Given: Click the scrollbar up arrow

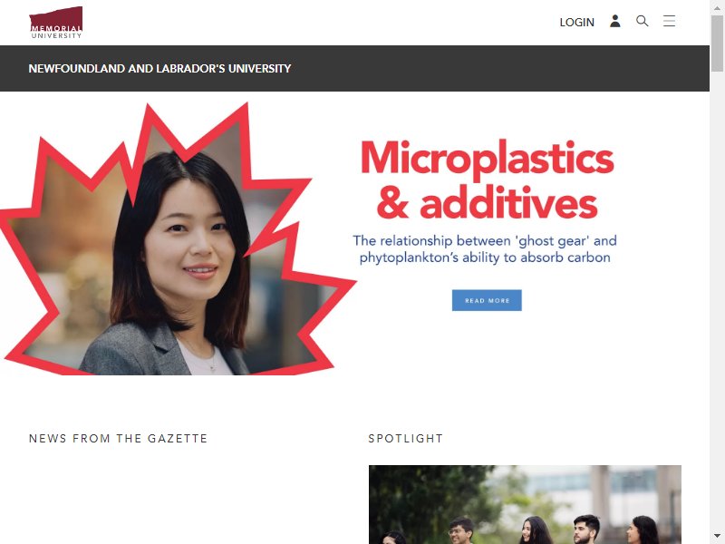Looking at the screenshot, I should tap(717, 6).
